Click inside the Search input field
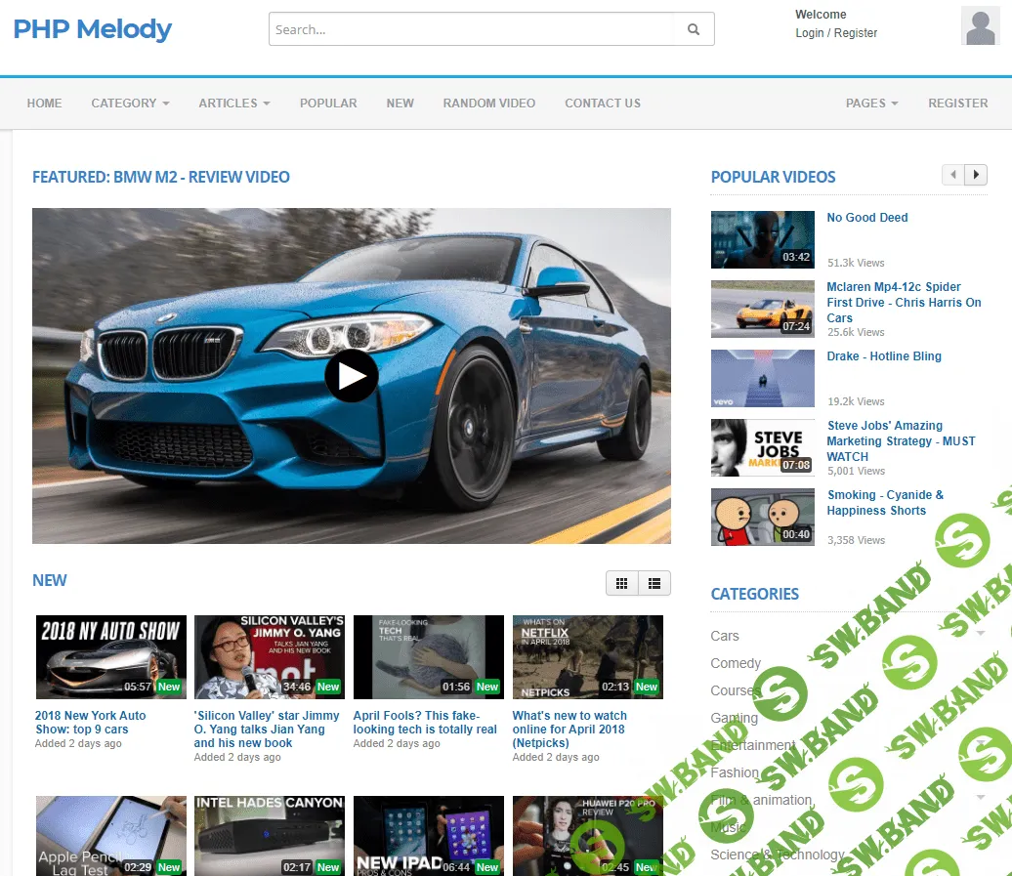Image resolution: width=1012 pixels, height=876 pixels. coord(471,29)
